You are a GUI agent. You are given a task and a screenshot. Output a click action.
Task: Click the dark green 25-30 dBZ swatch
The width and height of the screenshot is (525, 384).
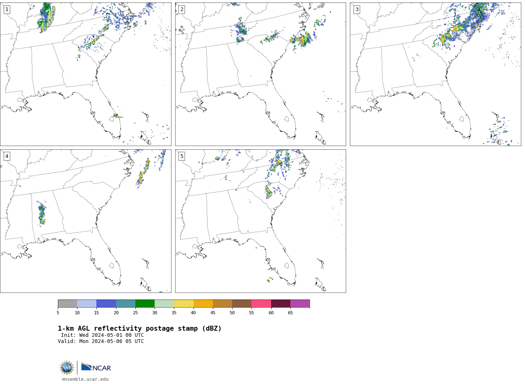tap(145, 304)
